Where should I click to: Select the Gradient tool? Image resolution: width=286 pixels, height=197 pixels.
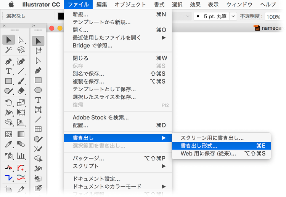coord(21,134)
